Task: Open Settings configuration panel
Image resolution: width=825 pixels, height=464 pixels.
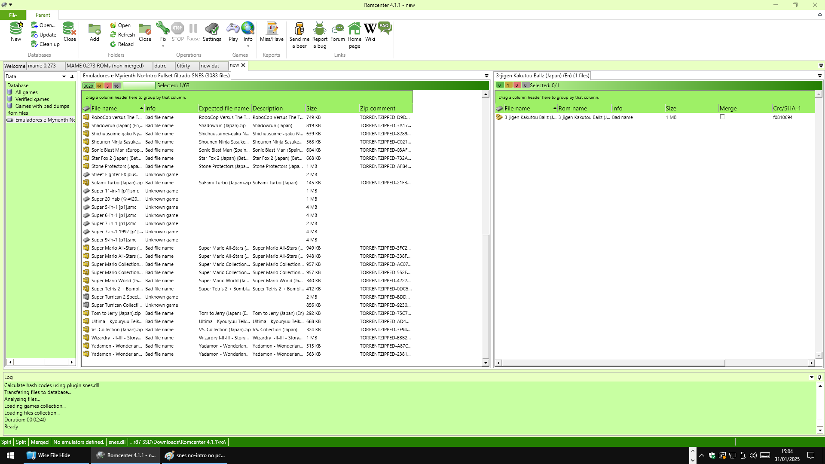Action: [212, 31]
